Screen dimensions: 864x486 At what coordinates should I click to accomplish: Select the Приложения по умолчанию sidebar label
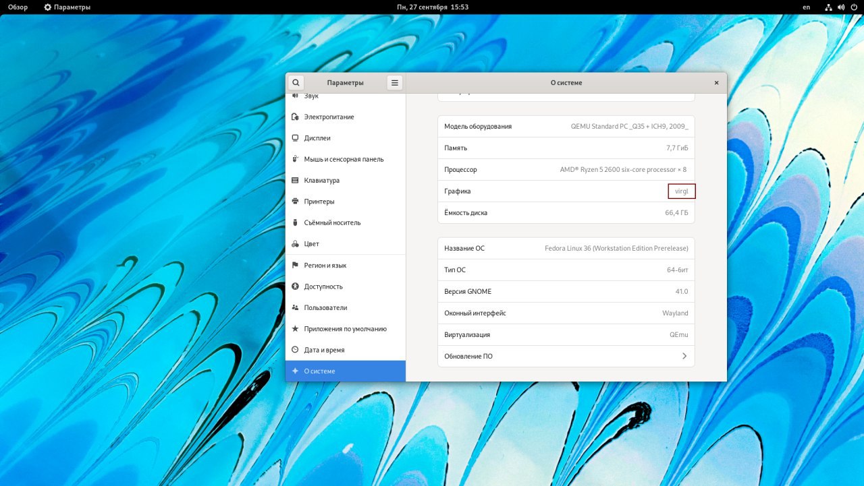(x=345, y=329)
